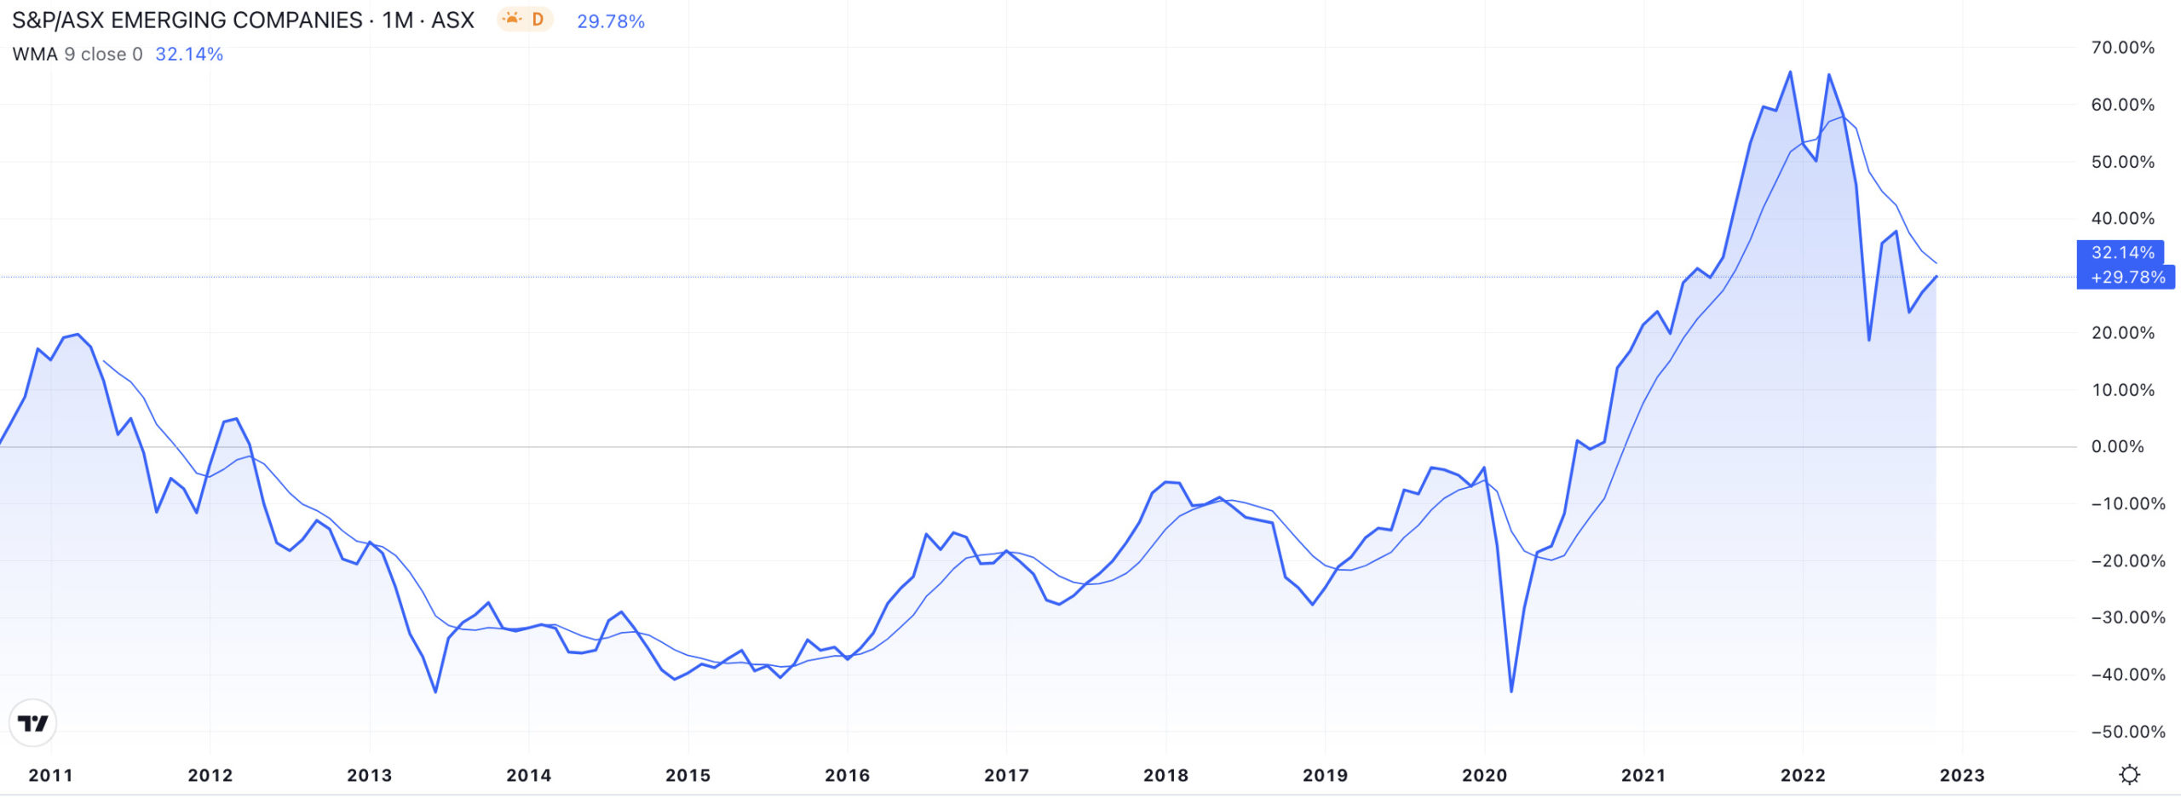Click the 40.00% scale label
Screen dimensions: 2181x798
pyautogui.click(x=2123, y=218)
